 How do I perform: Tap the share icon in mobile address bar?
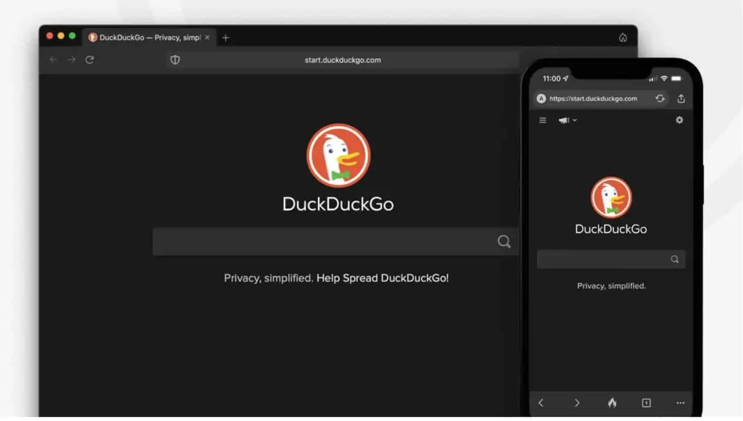point(681,99)
